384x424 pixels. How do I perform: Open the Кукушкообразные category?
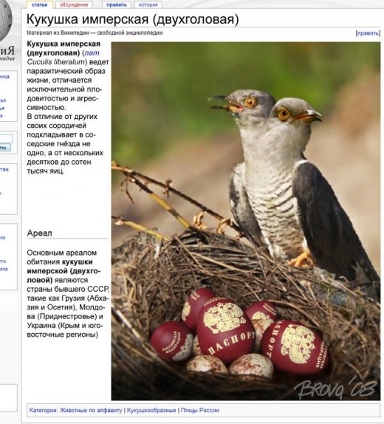151,410
